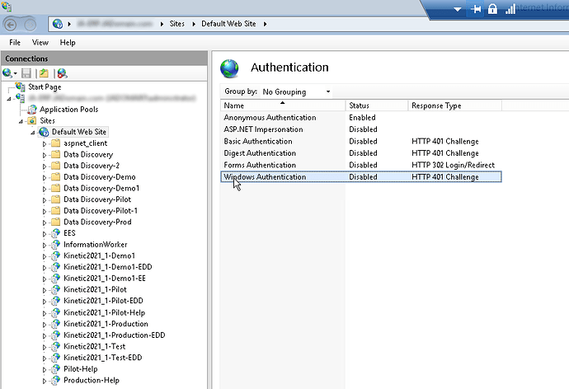Click the signal bars icon in title bar
Viewport: 569px width, 389px height.
(510, 9)
